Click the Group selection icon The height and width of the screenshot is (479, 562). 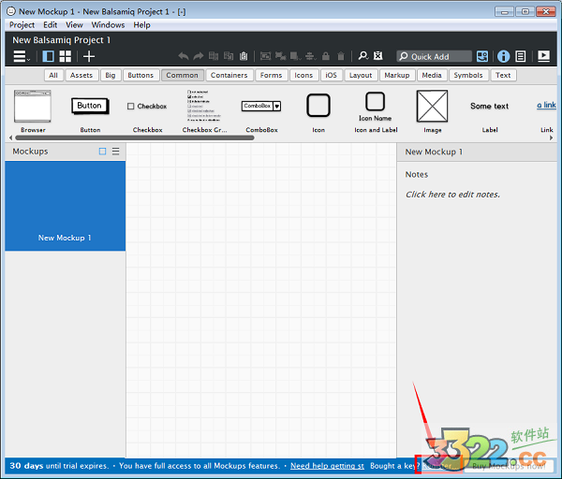(266, 56)
